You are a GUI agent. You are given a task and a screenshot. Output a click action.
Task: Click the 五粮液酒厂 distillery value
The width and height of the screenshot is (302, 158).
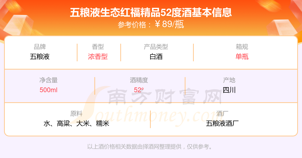(x=222, y=123)
